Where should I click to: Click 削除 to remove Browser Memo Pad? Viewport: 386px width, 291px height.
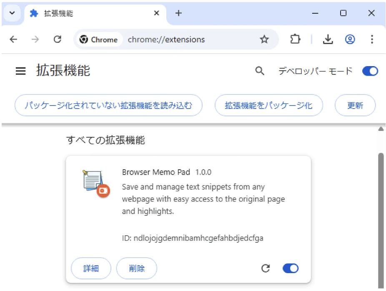click(137, 268)
